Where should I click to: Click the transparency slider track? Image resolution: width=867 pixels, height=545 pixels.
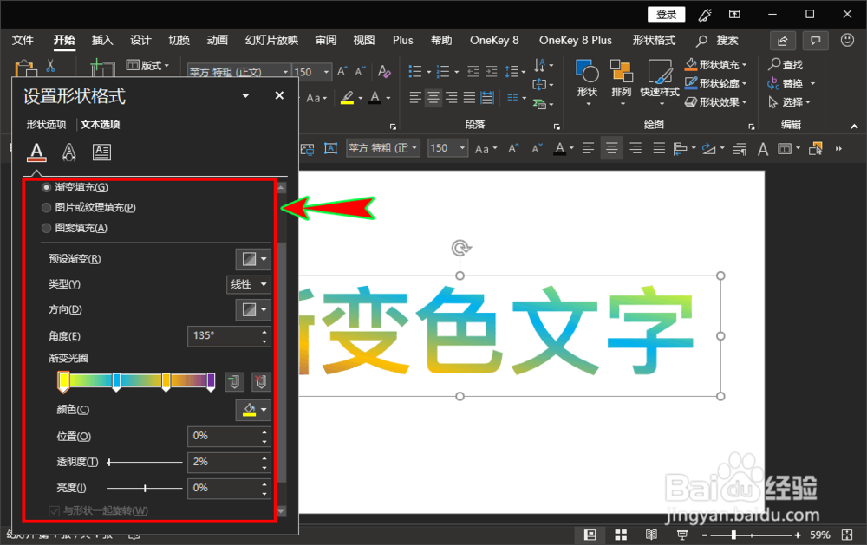[145, 462]
